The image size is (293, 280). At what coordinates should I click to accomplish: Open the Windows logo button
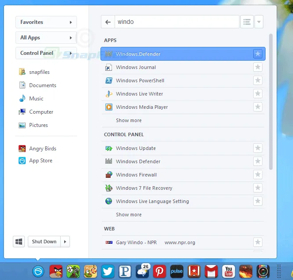pyautogui.click(x=19, y=242)
